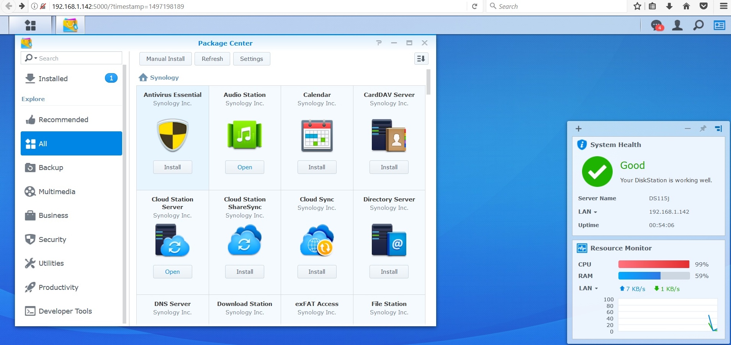Install Antivirus Essential
This screenshot has width=731, height=345.
pyautogui.click(x=173, y=167)
